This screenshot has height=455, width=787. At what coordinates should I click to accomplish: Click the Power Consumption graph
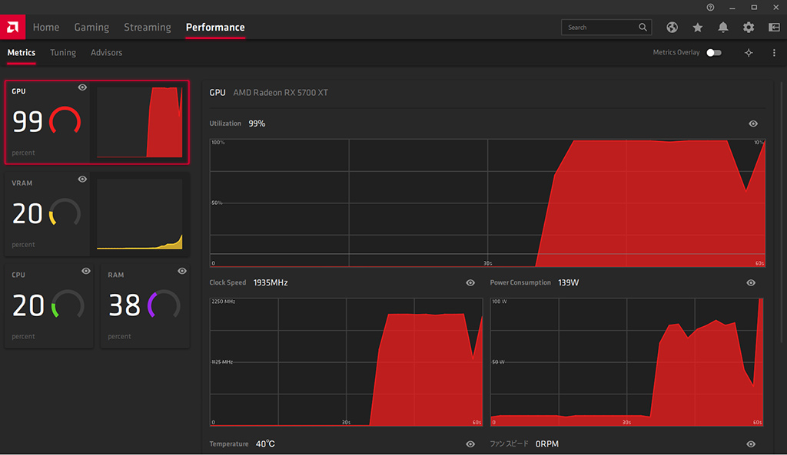(x=627, y=362)
